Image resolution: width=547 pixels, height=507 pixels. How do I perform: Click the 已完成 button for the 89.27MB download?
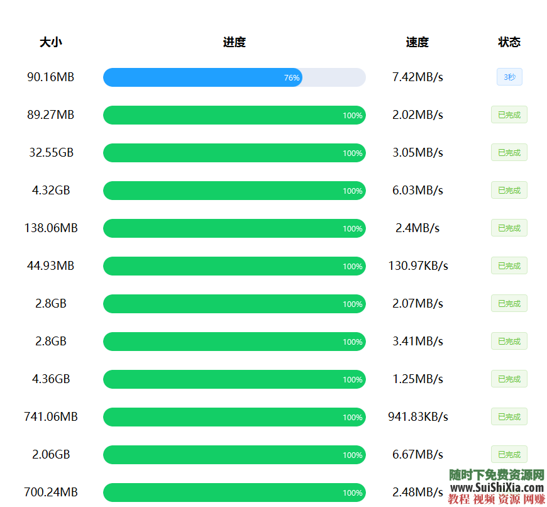click(509, 114)
